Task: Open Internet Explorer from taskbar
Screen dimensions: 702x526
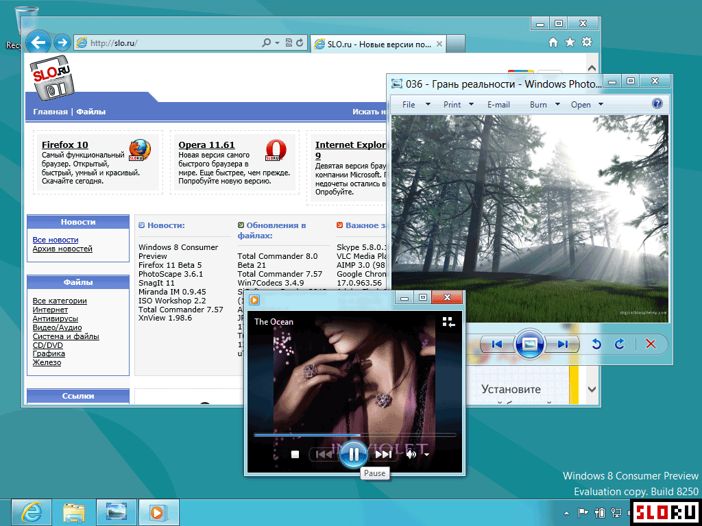Action: point(31,512)
